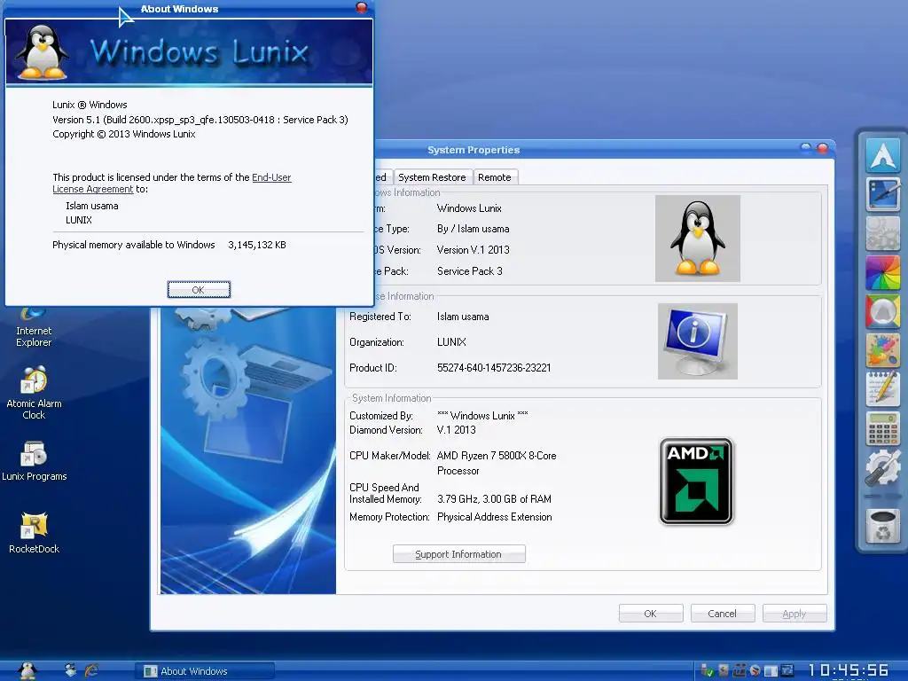Launch the calculator from the dock
This screenshot has width=908, height=681.
pos(883,428)
